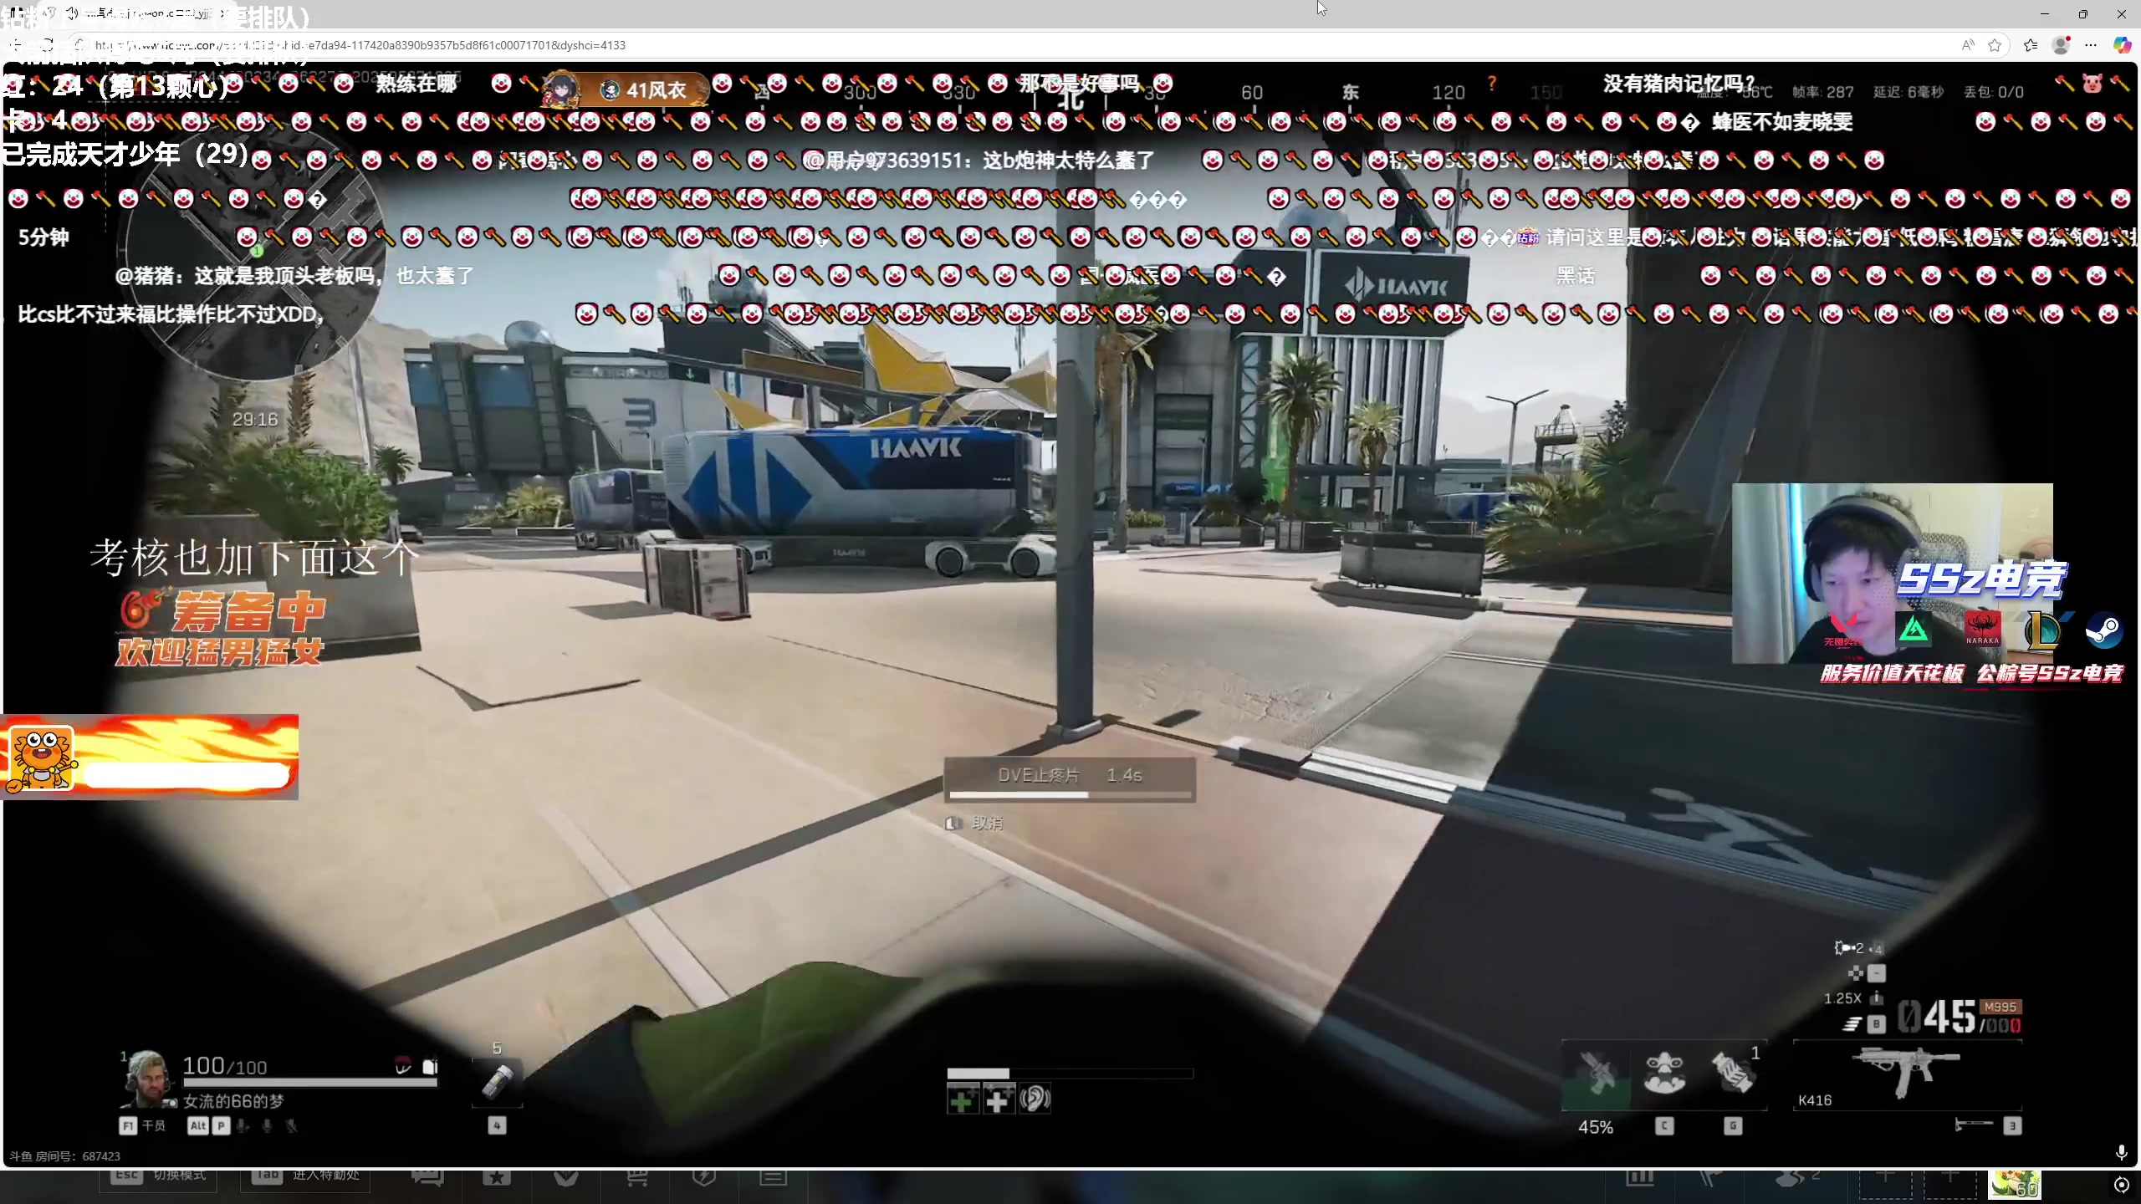The width and height of the screenshot is (2141, 1204).
Task: Click the player health bar 100/100
Action: pos(309,1082)
